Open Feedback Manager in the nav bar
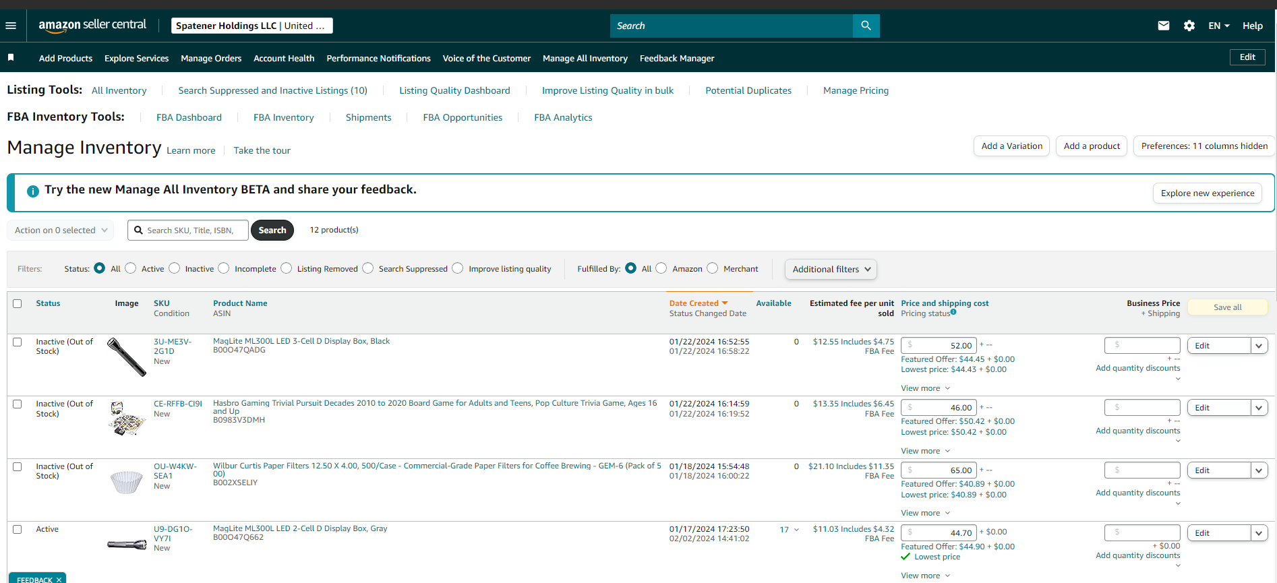Screen dimensions: 1277x583 tap(677, 58)
